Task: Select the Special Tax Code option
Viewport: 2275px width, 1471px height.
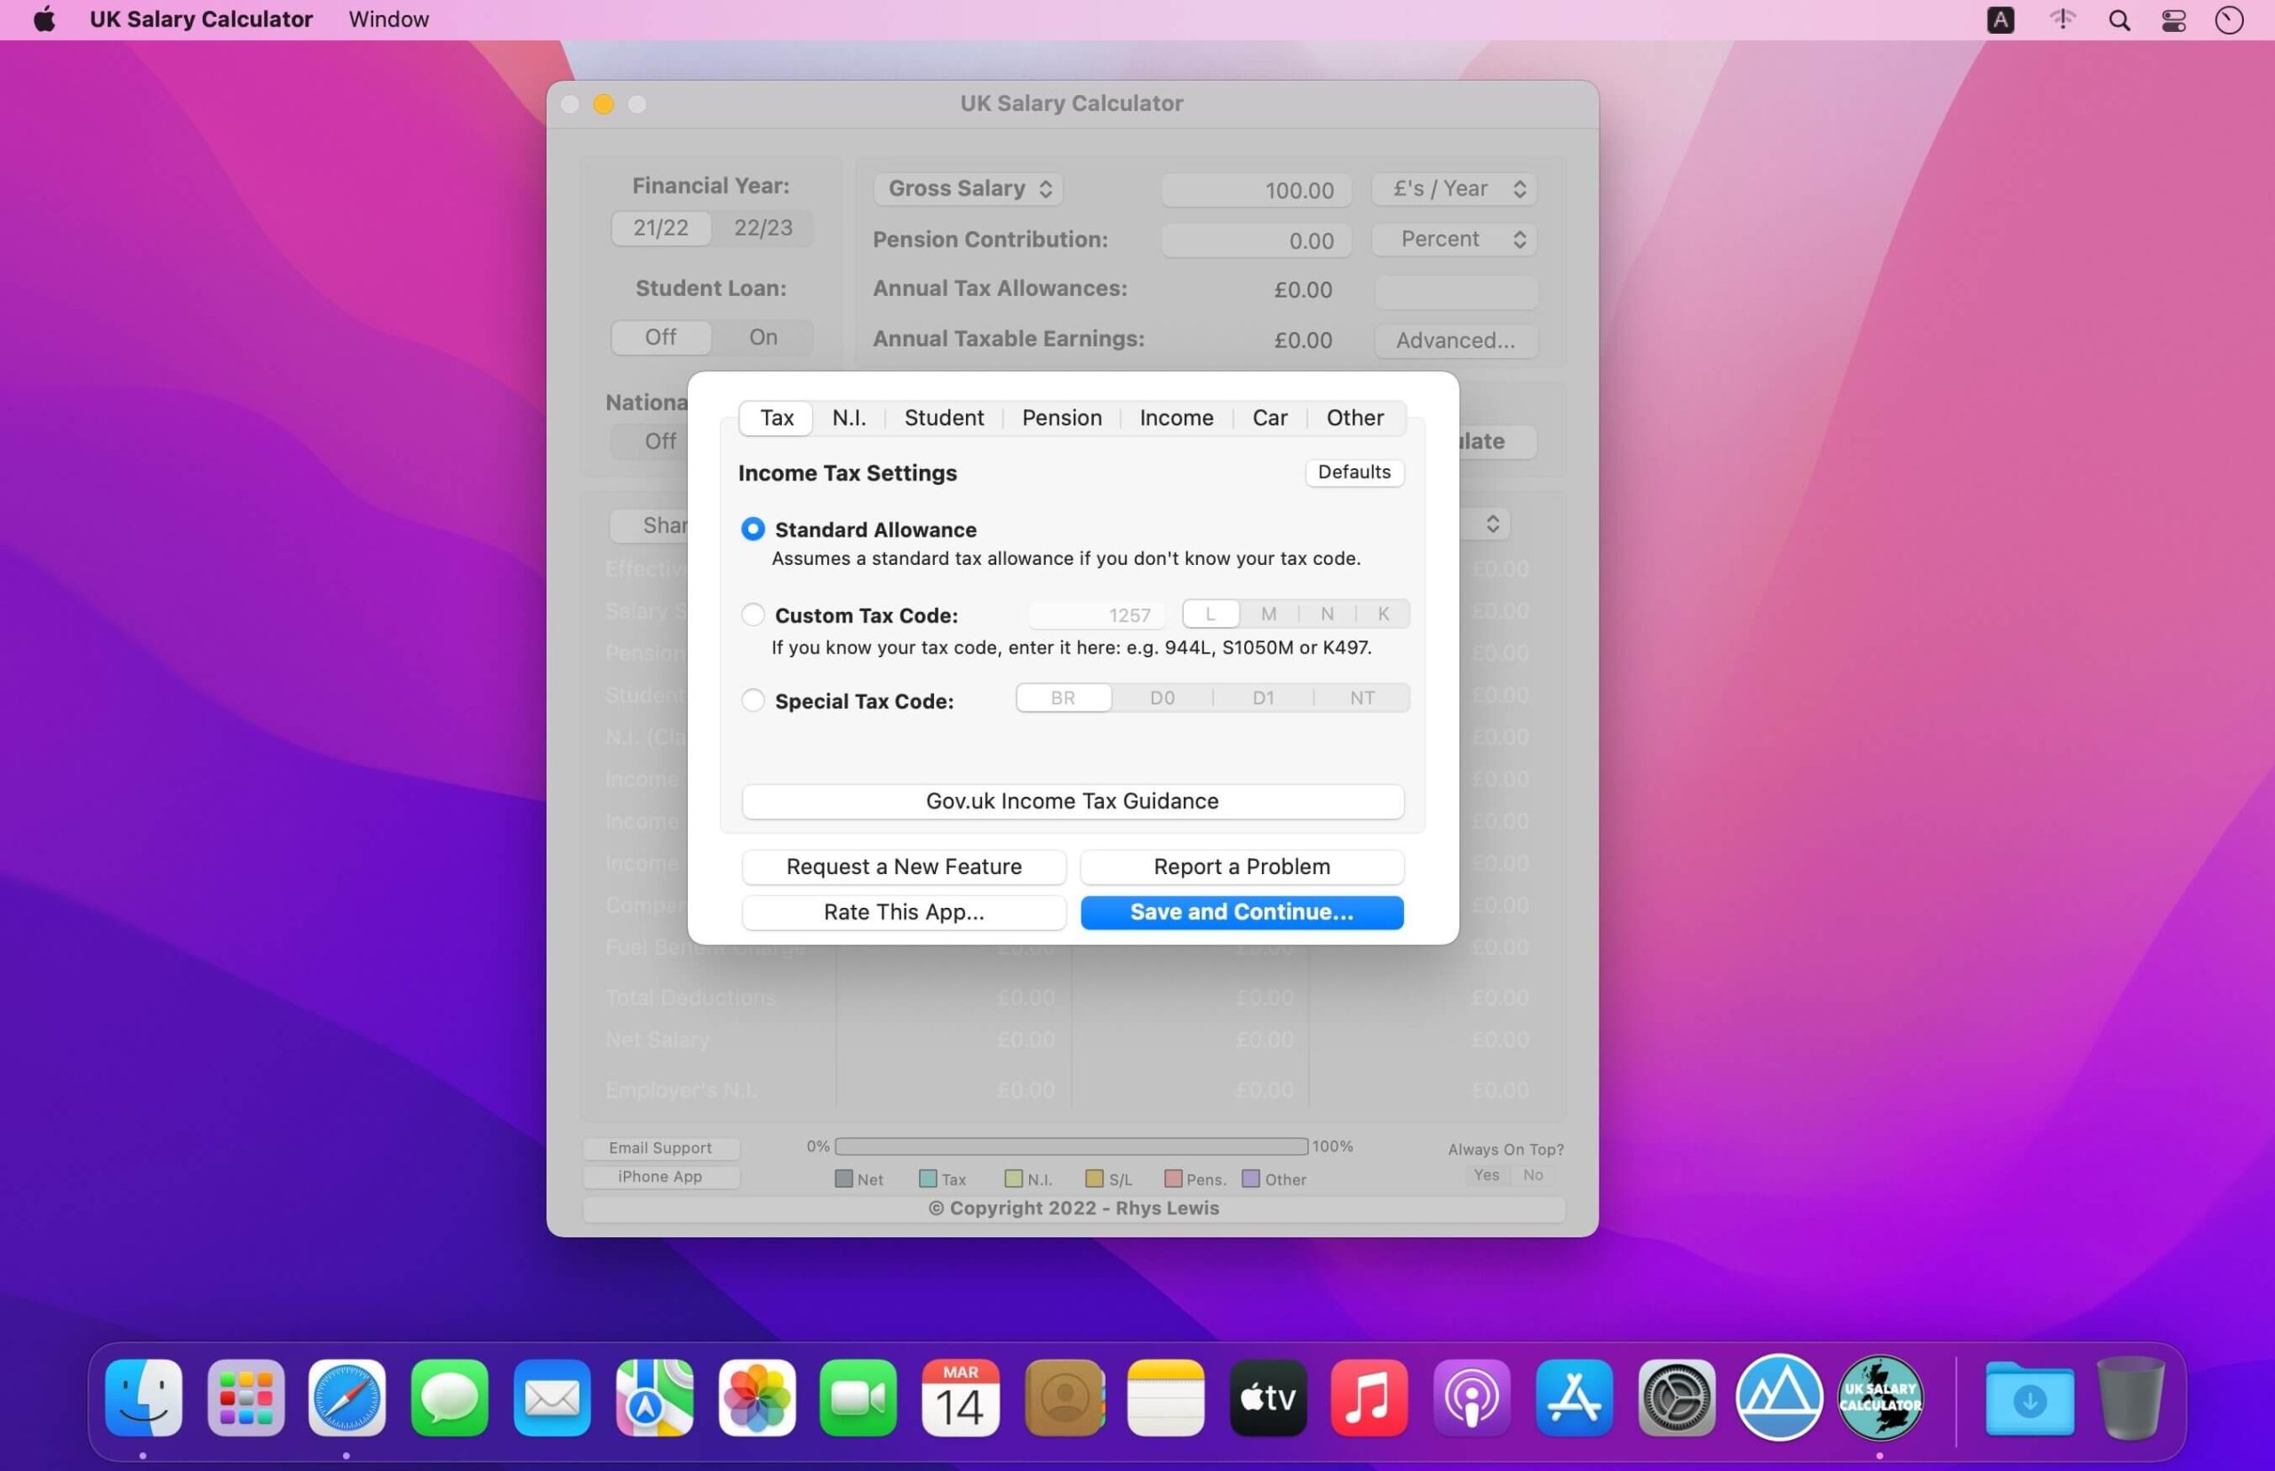Action: pyautogui.click(x=753, y=700)
